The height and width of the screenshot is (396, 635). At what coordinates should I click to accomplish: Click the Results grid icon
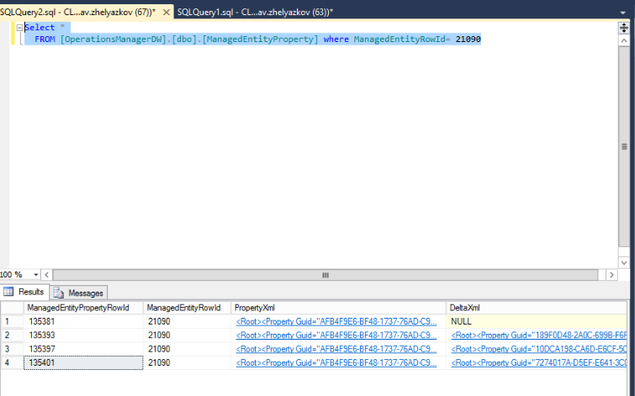8,293
